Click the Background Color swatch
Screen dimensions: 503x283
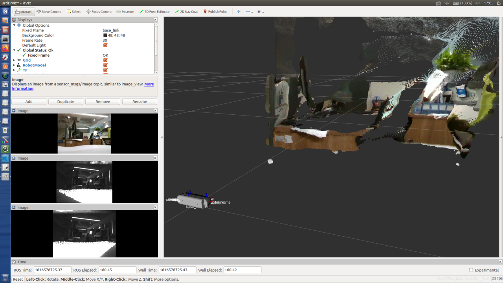pos(105,35)
